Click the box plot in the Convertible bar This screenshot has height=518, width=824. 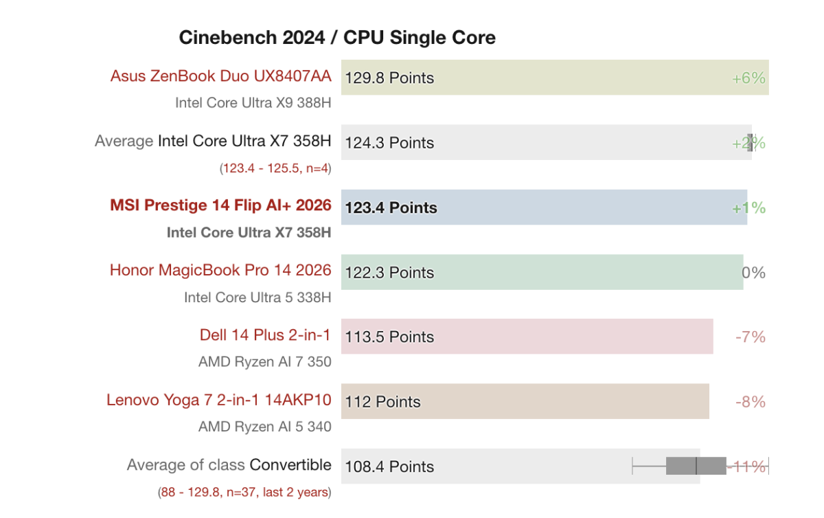pyautogui.click(x=696, y=466)
